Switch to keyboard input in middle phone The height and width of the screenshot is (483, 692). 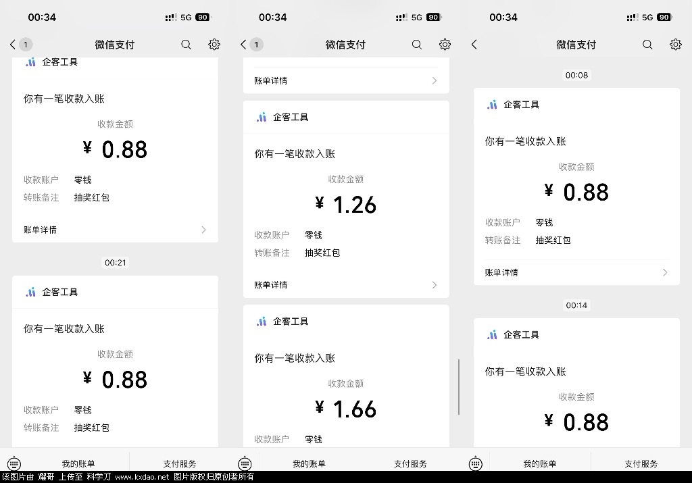(245, 463)
